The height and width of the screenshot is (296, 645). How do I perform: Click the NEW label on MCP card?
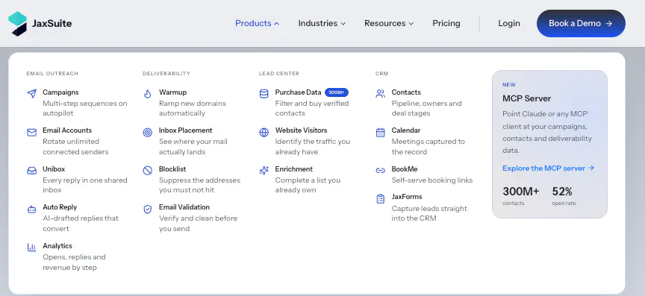(x=509, y=85)
